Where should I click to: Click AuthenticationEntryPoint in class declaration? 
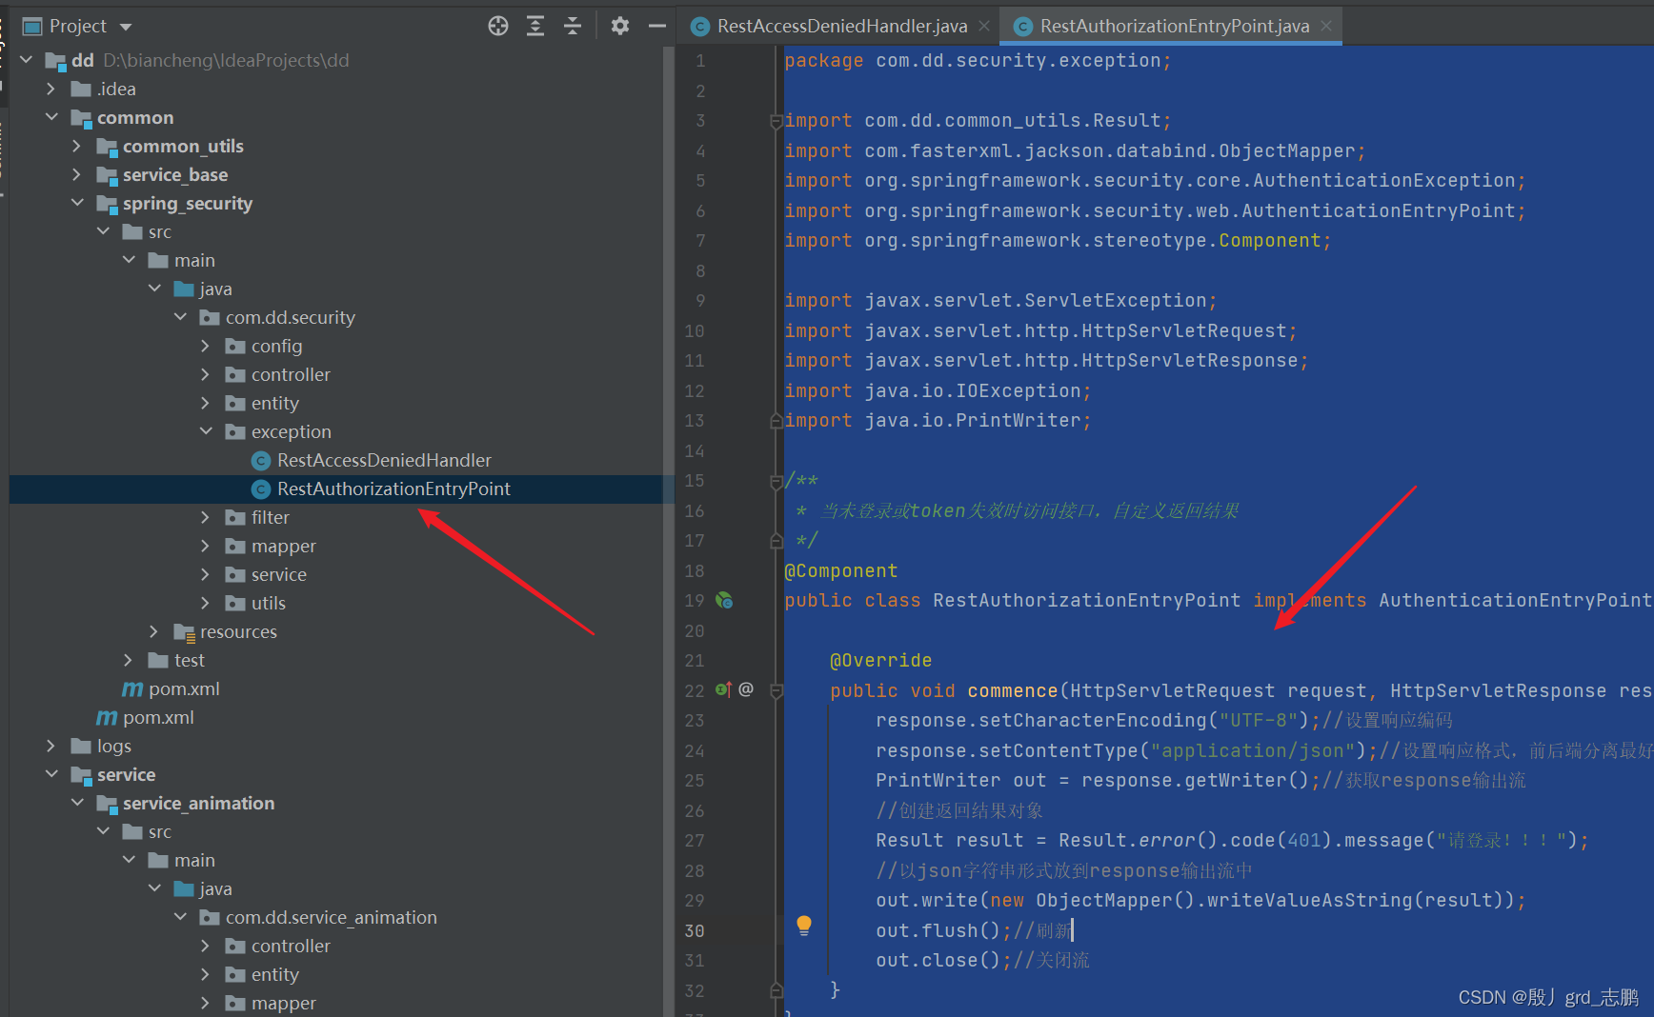pos(1514,600)
